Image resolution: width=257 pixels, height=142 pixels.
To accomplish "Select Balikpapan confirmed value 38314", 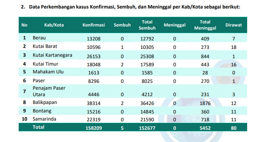I will [94, 103].
